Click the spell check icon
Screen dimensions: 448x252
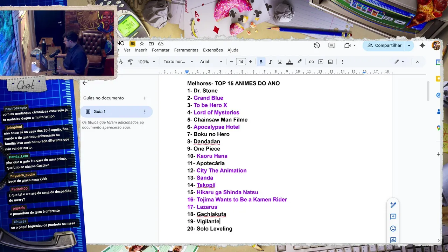(x=121, y=62)
